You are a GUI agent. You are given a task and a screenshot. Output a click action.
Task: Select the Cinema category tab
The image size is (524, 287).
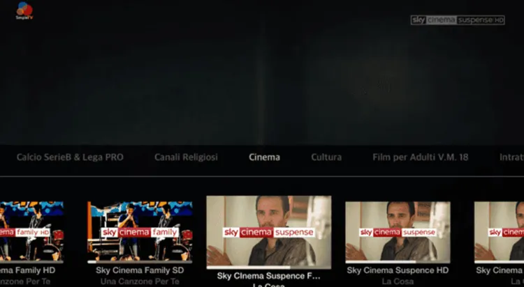(264, 157)
